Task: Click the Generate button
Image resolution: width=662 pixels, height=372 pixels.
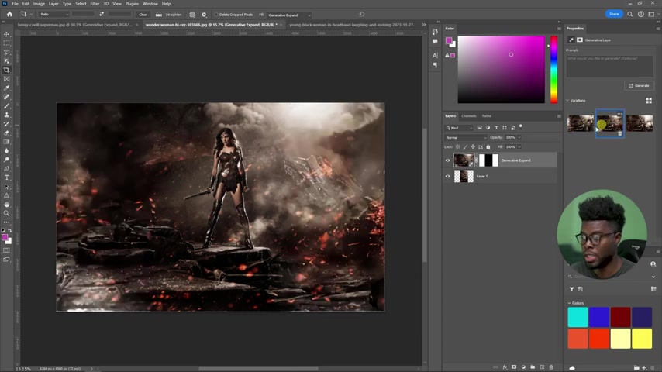Action: tap(639, 86)
